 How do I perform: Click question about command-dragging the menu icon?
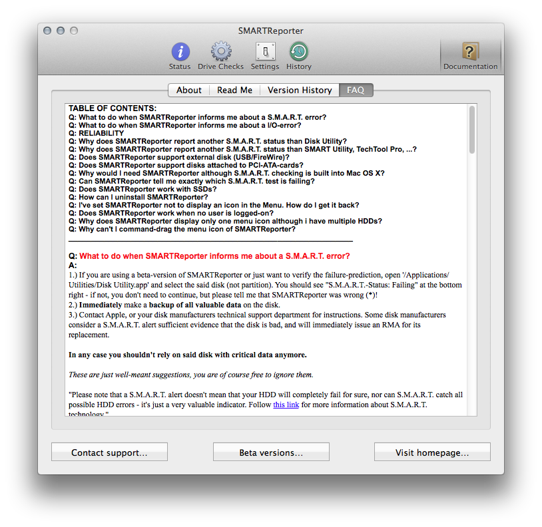[182, 229]
